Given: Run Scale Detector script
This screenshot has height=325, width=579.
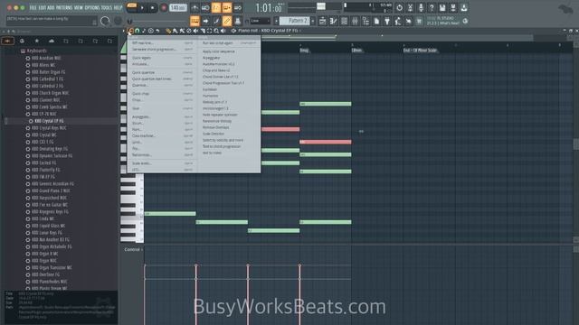Looking at the screenshot, I should coord(214,134).
